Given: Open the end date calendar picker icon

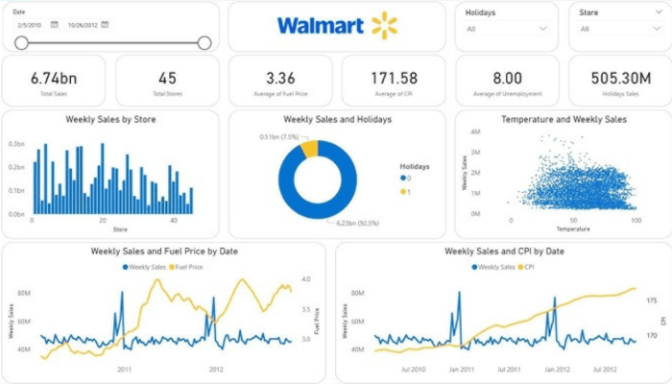Looking at the screenshot, I should click(x=105, y=24).
